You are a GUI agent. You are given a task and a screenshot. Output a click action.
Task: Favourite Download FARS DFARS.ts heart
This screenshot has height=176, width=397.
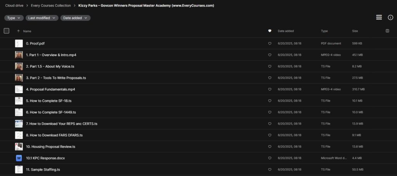pyautogui.click(x=270, y=135)
